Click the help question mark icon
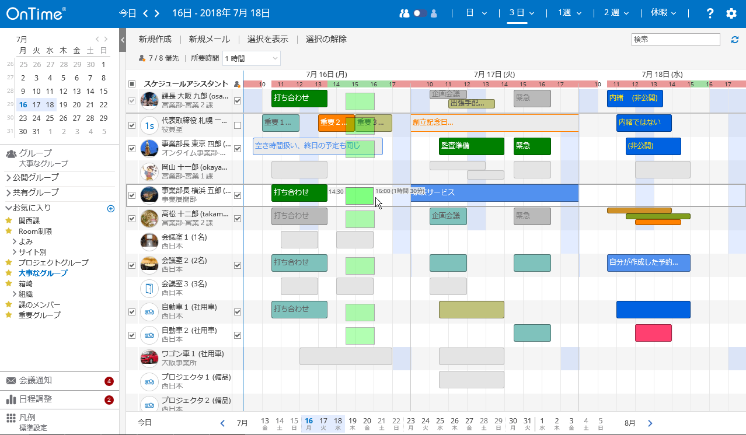 pyautogui.click(x=710, y=13)
